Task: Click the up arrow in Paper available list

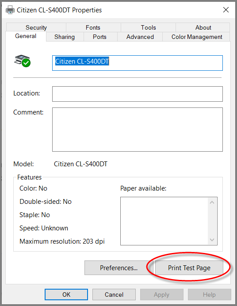Action: 212,203
